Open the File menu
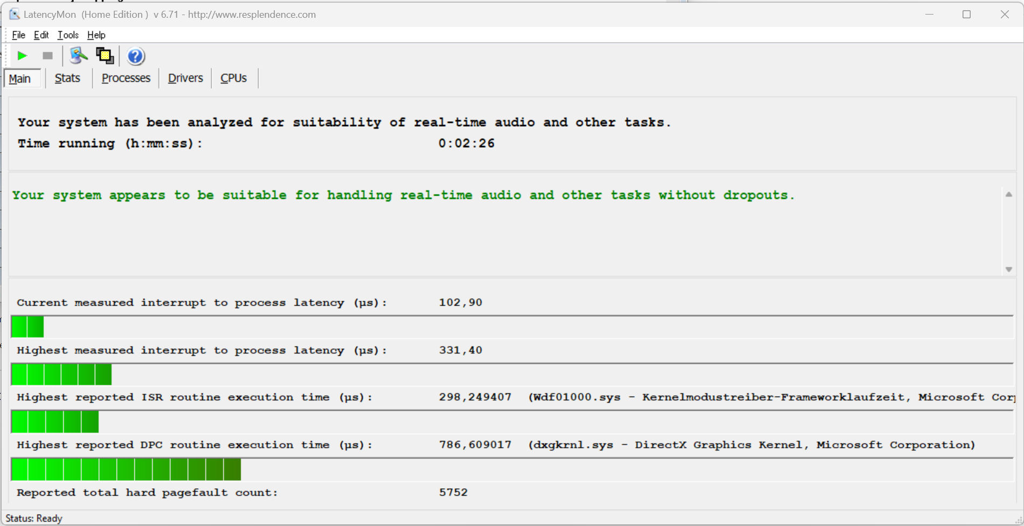The height and width of the screenshot is (526, 1024). click(18, 35)
